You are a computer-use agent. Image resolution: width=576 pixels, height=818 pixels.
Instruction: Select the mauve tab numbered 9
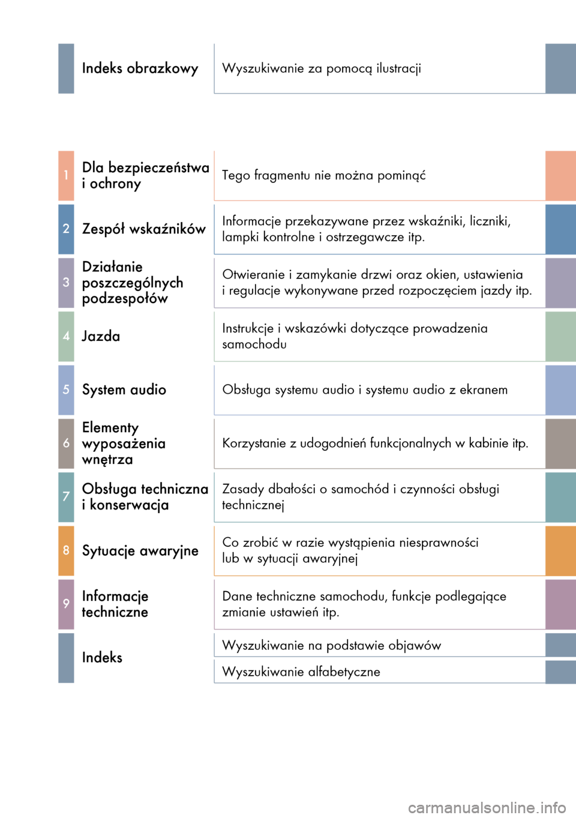pos(66,604)
